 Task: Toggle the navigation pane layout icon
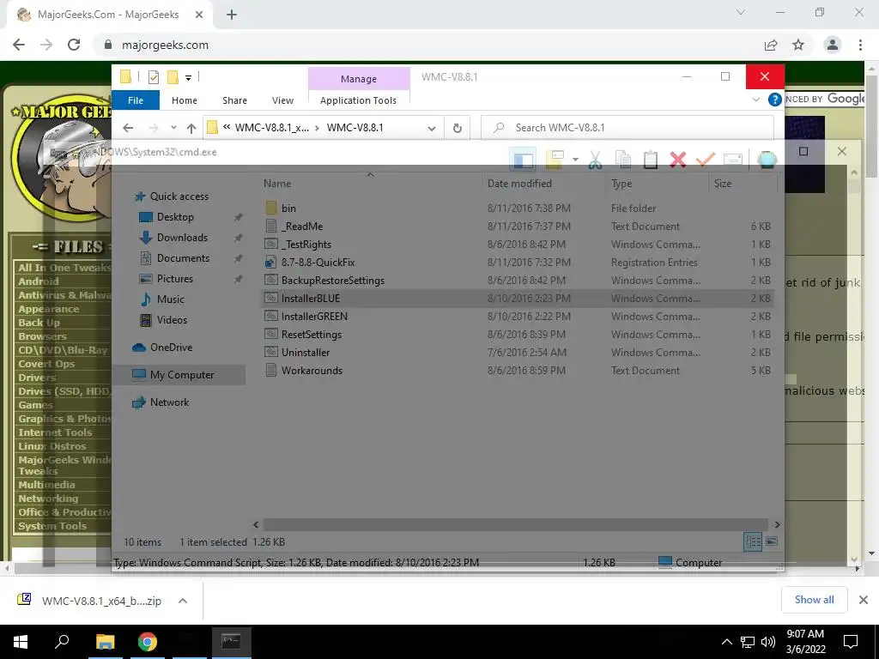coord(523,160)
